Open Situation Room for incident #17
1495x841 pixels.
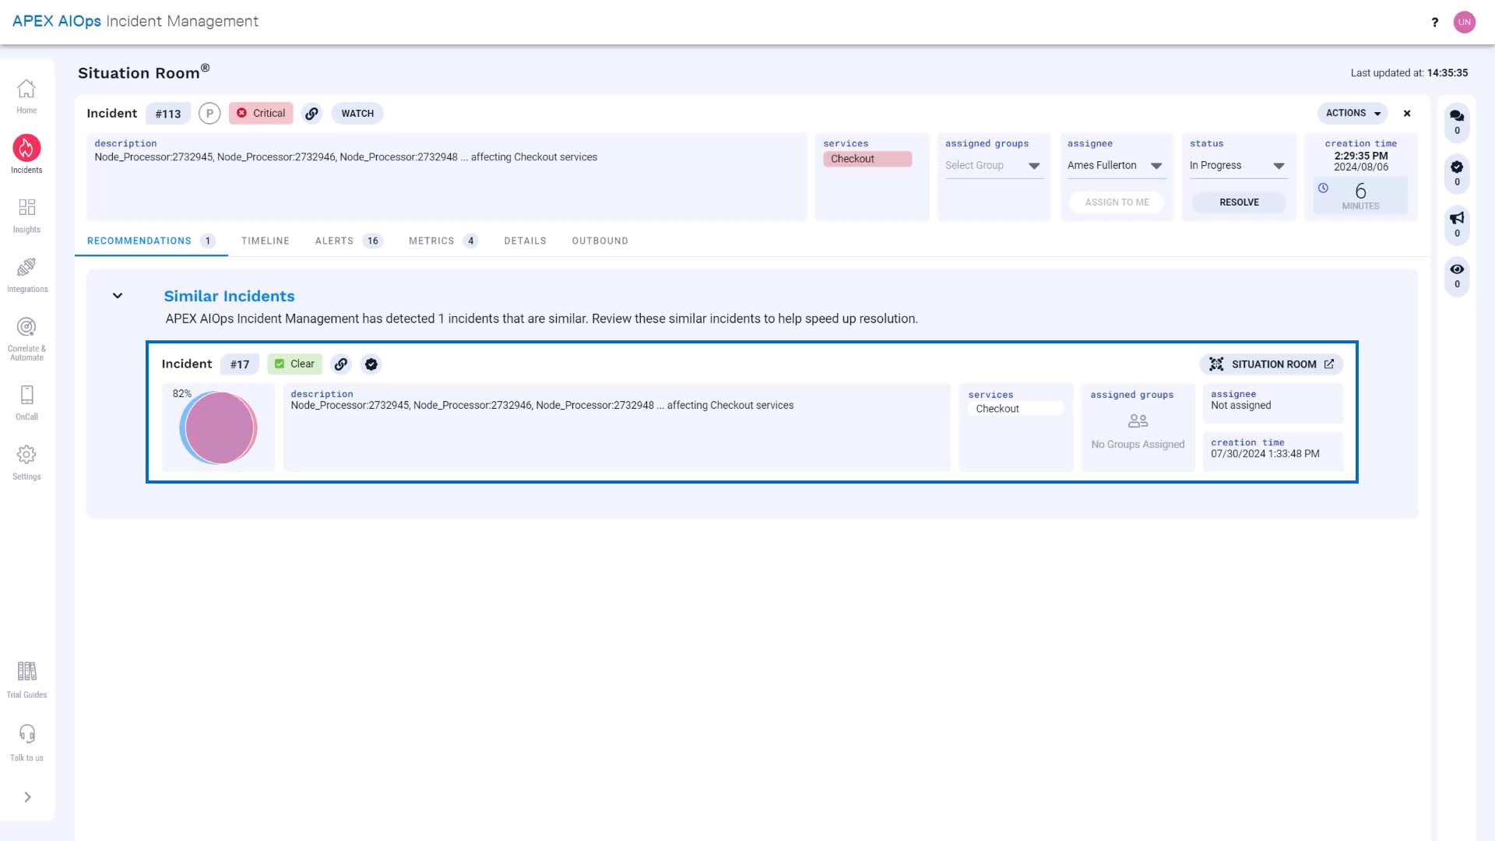[1272, 364]
